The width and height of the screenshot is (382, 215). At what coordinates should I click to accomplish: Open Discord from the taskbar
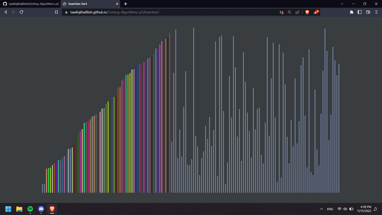41,209
